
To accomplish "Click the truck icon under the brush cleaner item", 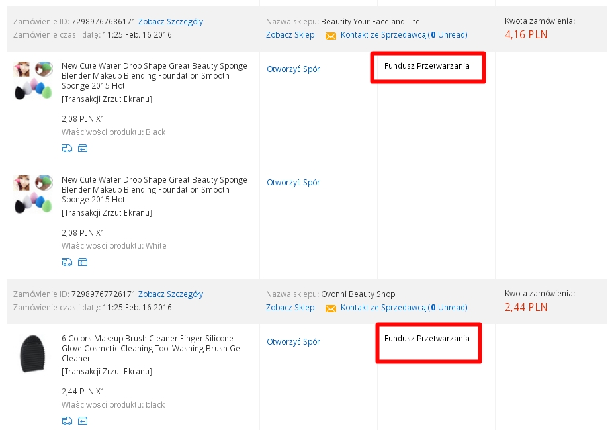I will point(66,421).
